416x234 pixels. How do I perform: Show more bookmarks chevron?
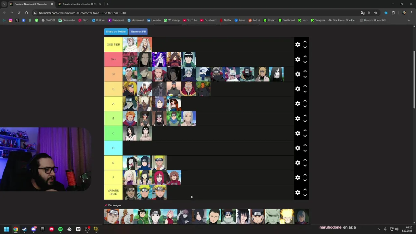coord(409,20)
